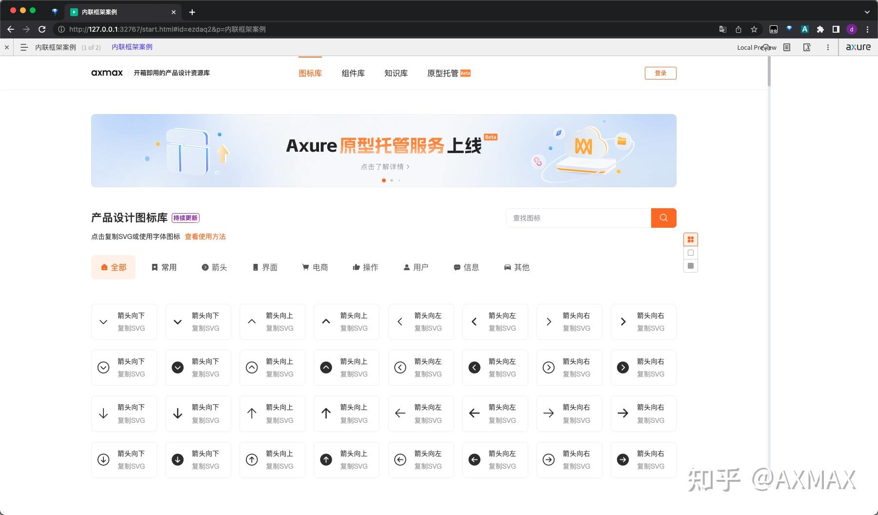Click inside the 查找图标 search field
The height and width of the screenshot is (515, 878).
point(578,218)
